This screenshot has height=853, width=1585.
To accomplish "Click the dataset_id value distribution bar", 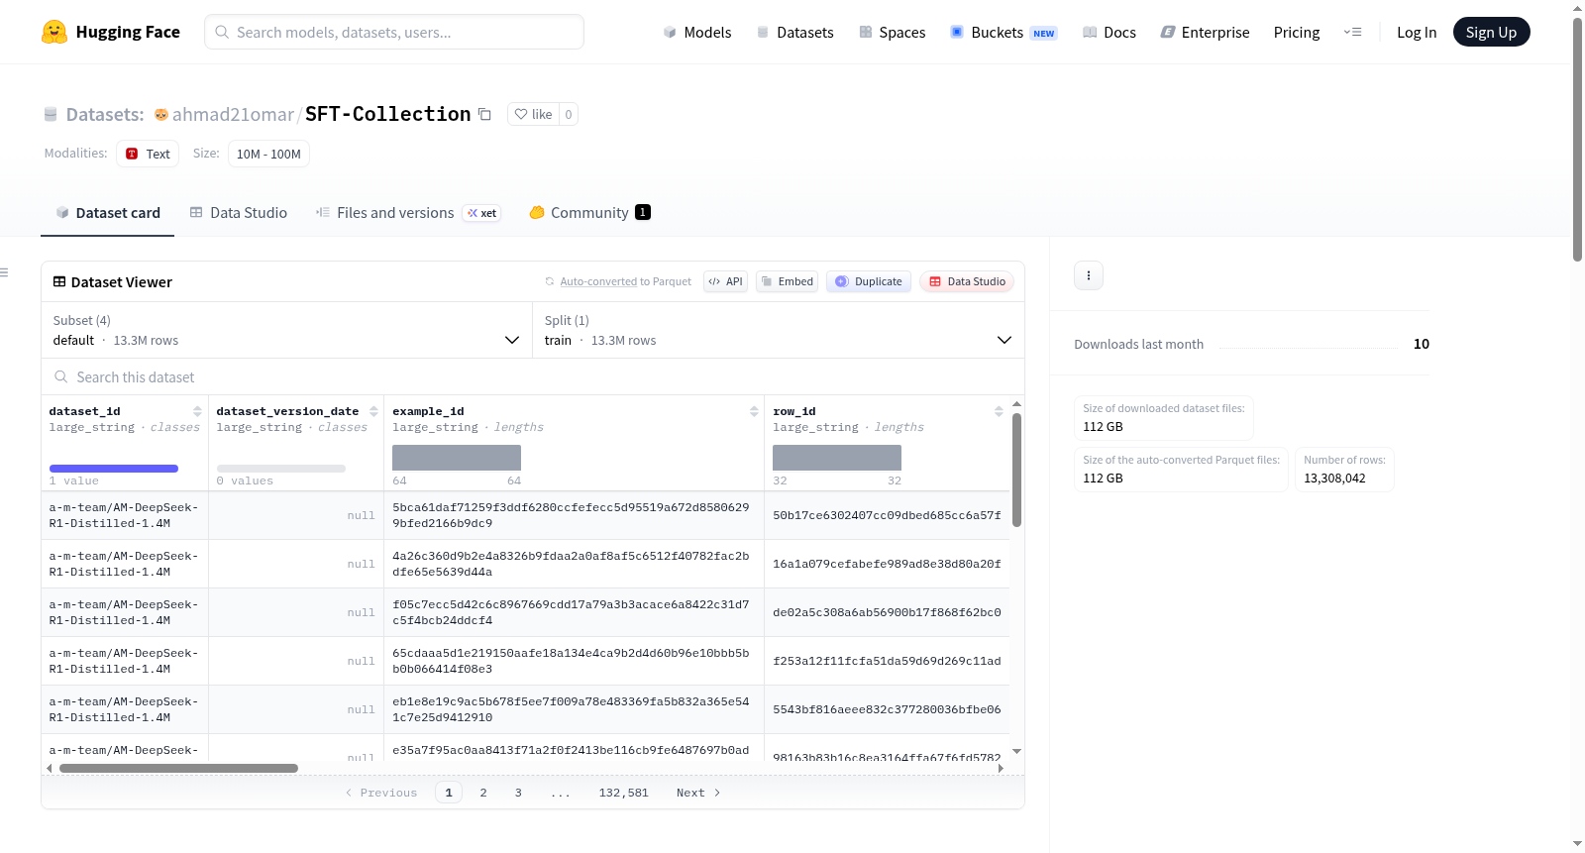I will coord(114,469).
